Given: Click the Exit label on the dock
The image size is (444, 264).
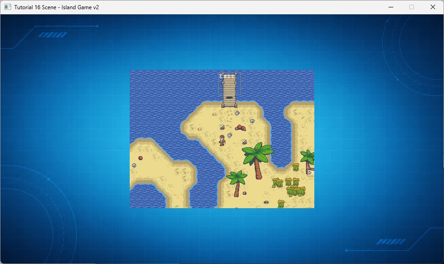Looking at the screenshot, I should point(227,76).
